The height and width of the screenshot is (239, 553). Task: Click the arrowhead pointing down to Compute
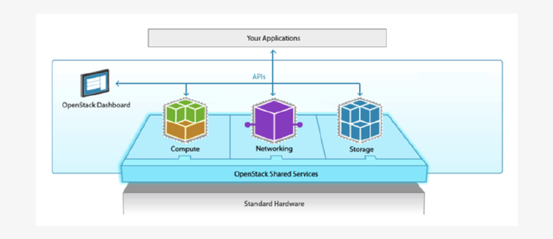(187, 94)
